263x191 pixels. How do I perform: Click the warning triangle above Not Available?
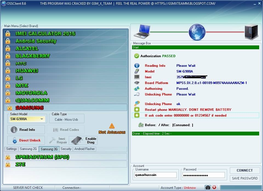pyautogui.click(x=112, y=126)
